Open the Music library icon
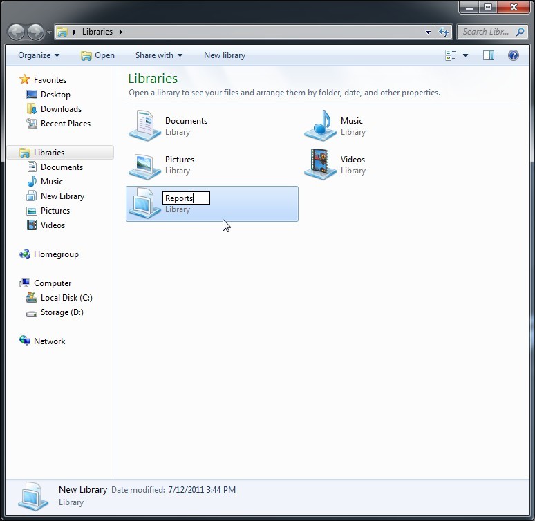This screenshot has height=521, width=535. (x=321, y=126)
